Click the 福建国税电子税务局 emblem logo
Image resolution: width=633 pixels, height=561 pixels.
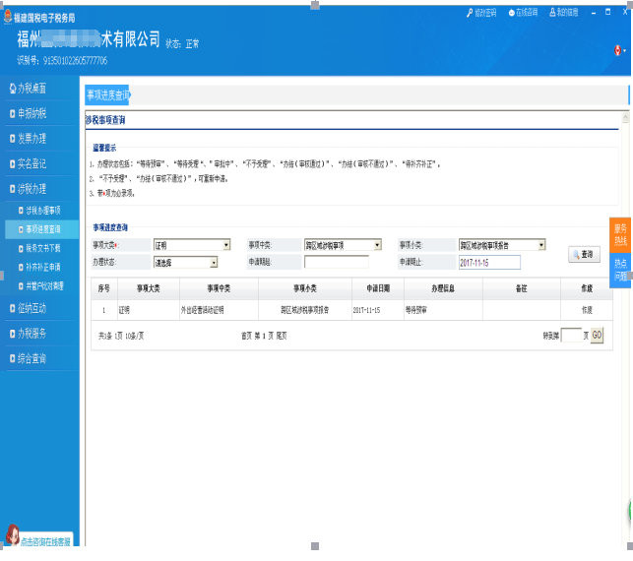[8, 17]
